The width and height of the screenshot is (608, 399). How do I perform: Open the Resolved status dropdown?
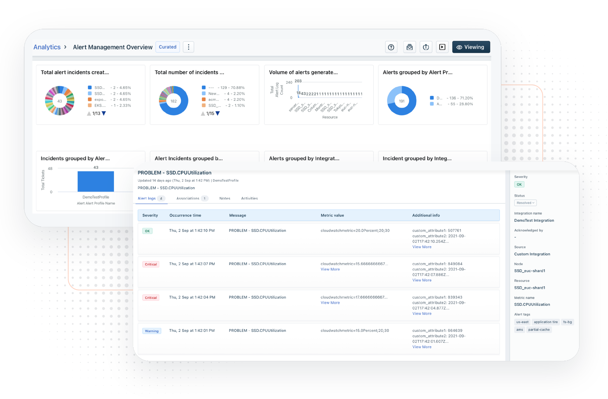525,203
